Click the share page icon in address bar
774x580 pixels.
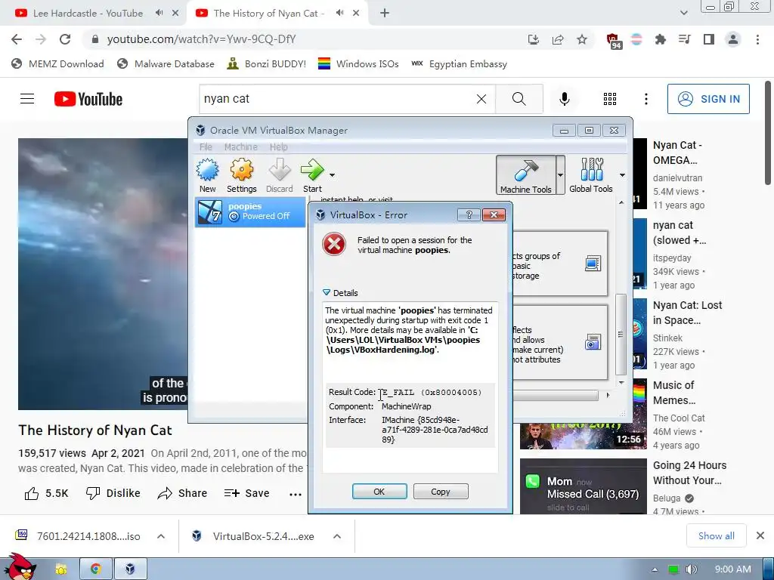pyautogui.click(x=558, y=39)
